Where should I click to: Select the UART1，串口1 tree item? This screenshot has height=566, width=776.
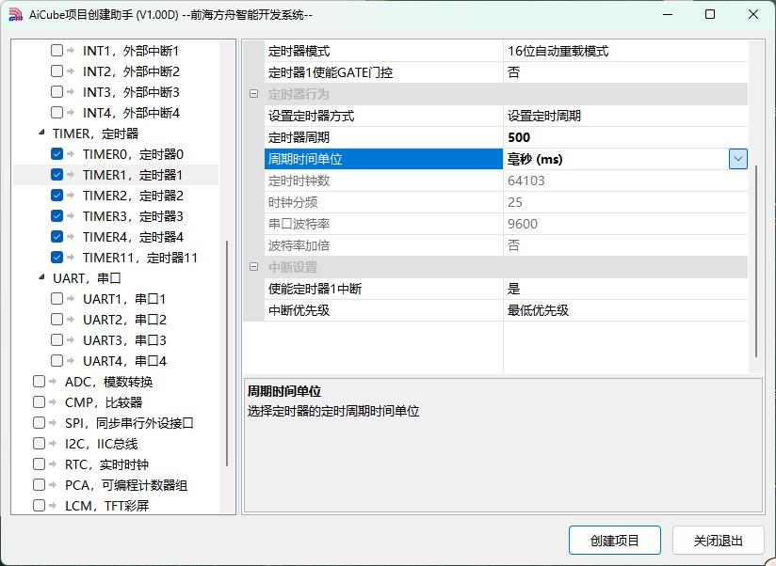[123, 299]
